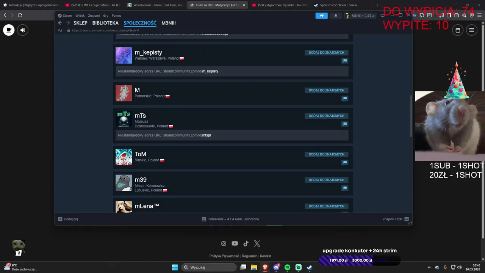The width and height of the screenshot is (485, 273).
Task: Open m_kepisty profile name link
Action: (148, 52)
